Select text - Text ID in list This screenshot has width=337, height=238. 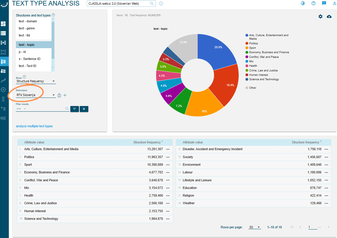[34, 66]
